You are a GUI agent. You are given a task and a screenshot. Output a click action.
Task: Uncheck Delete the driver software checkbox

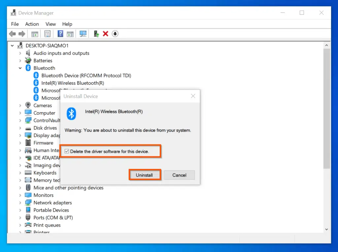pos(67,151)
